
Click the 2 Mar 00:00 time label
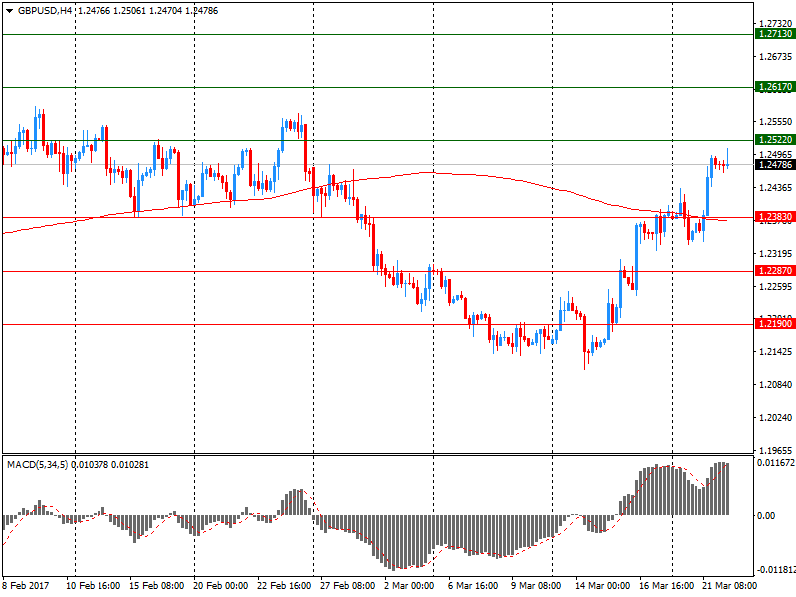[x=409, y=586]
